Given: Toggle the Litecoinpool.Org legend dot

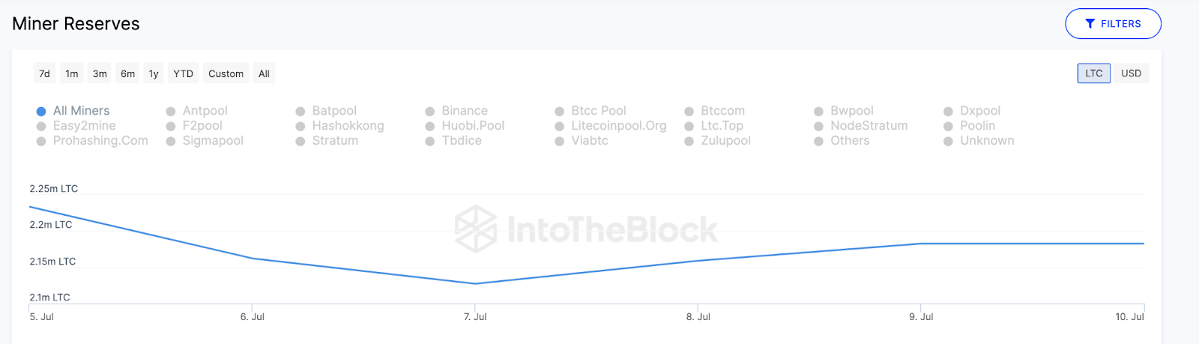Looking at the screenshot, I should tap(559, 126).
